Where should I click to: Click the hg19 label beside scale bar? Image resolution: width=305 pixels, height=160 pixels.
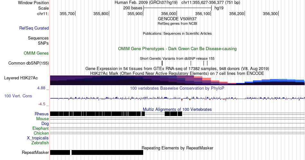(219, 8)
